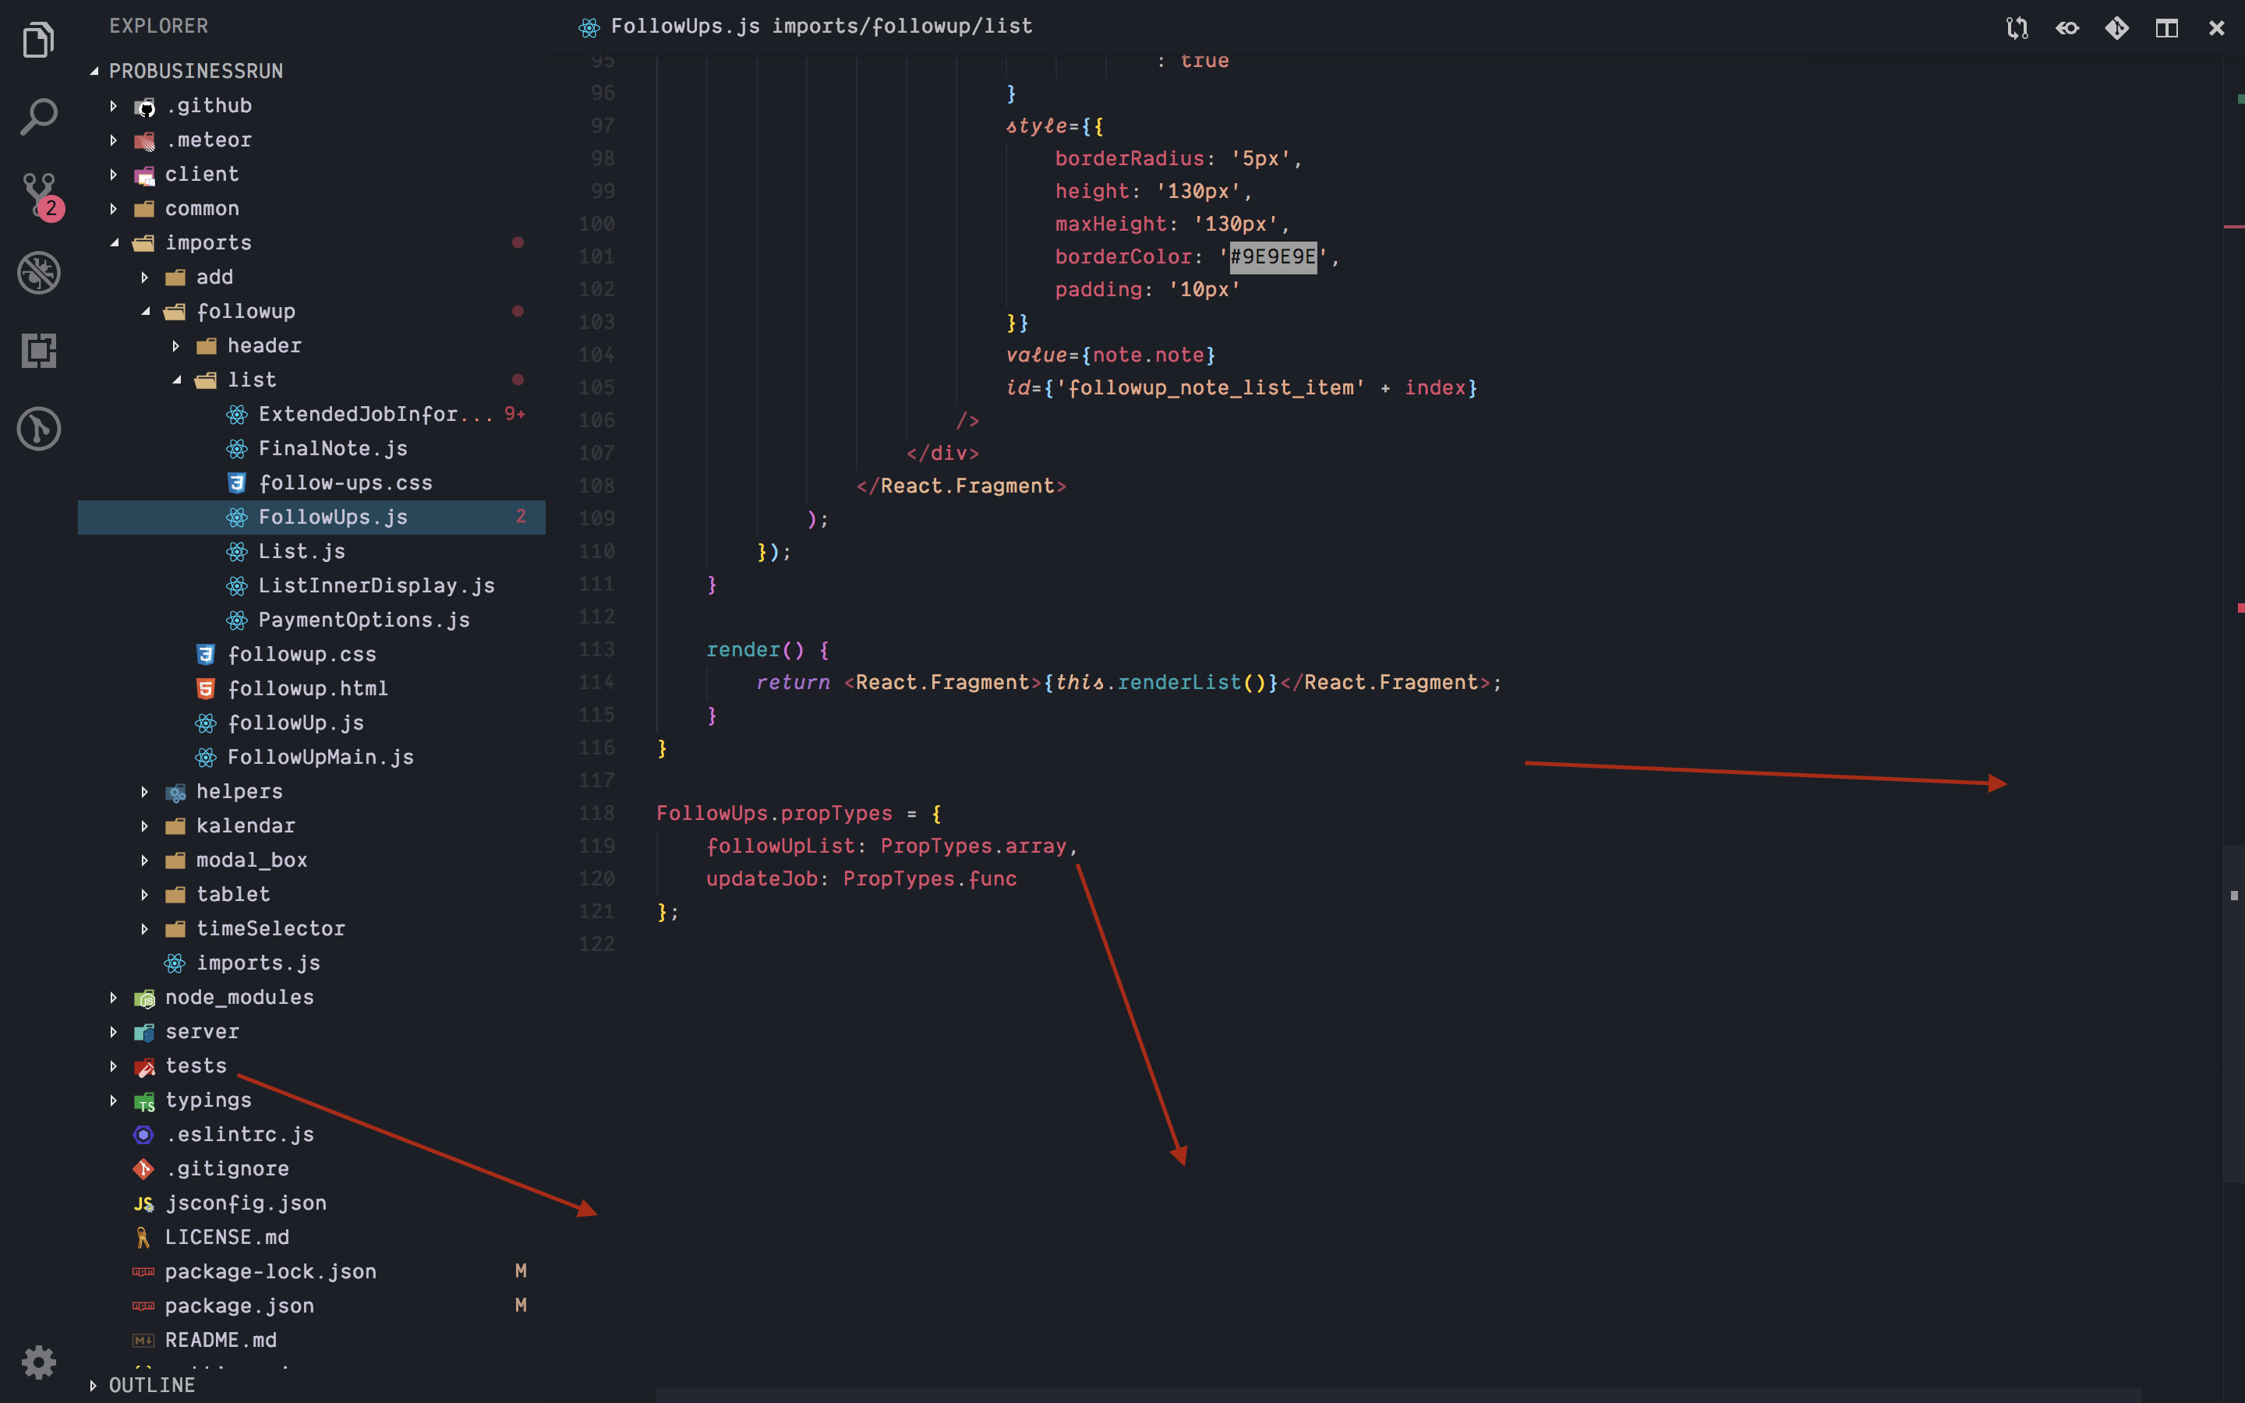Open the Search view in the activity bar
Screen dimensions: 2245x1403
[39, 116]
